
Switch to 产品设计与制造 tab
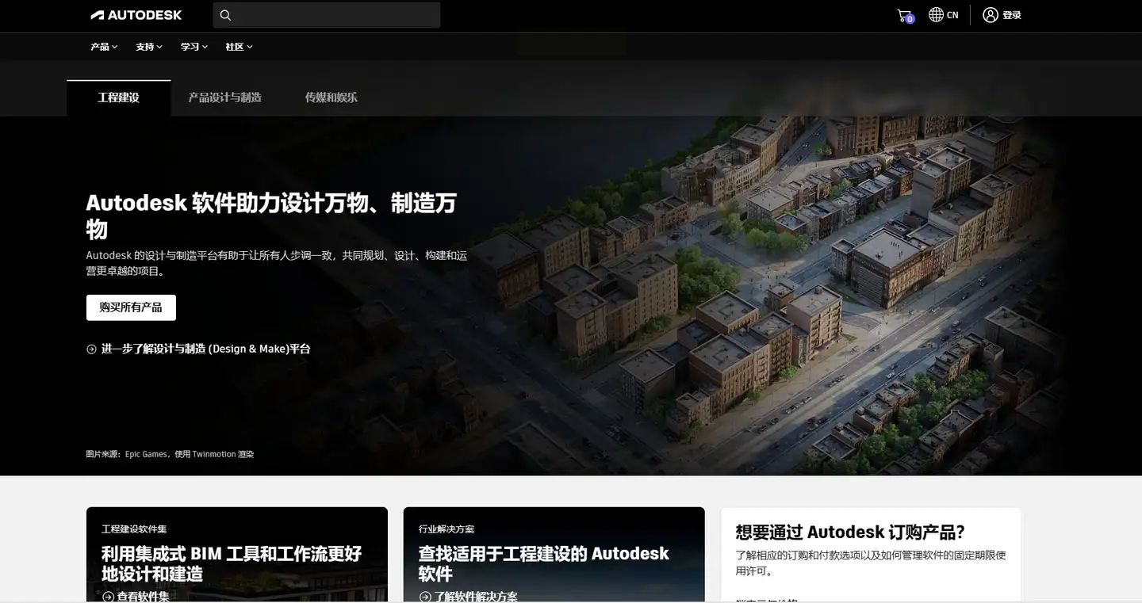coord(225,97)
